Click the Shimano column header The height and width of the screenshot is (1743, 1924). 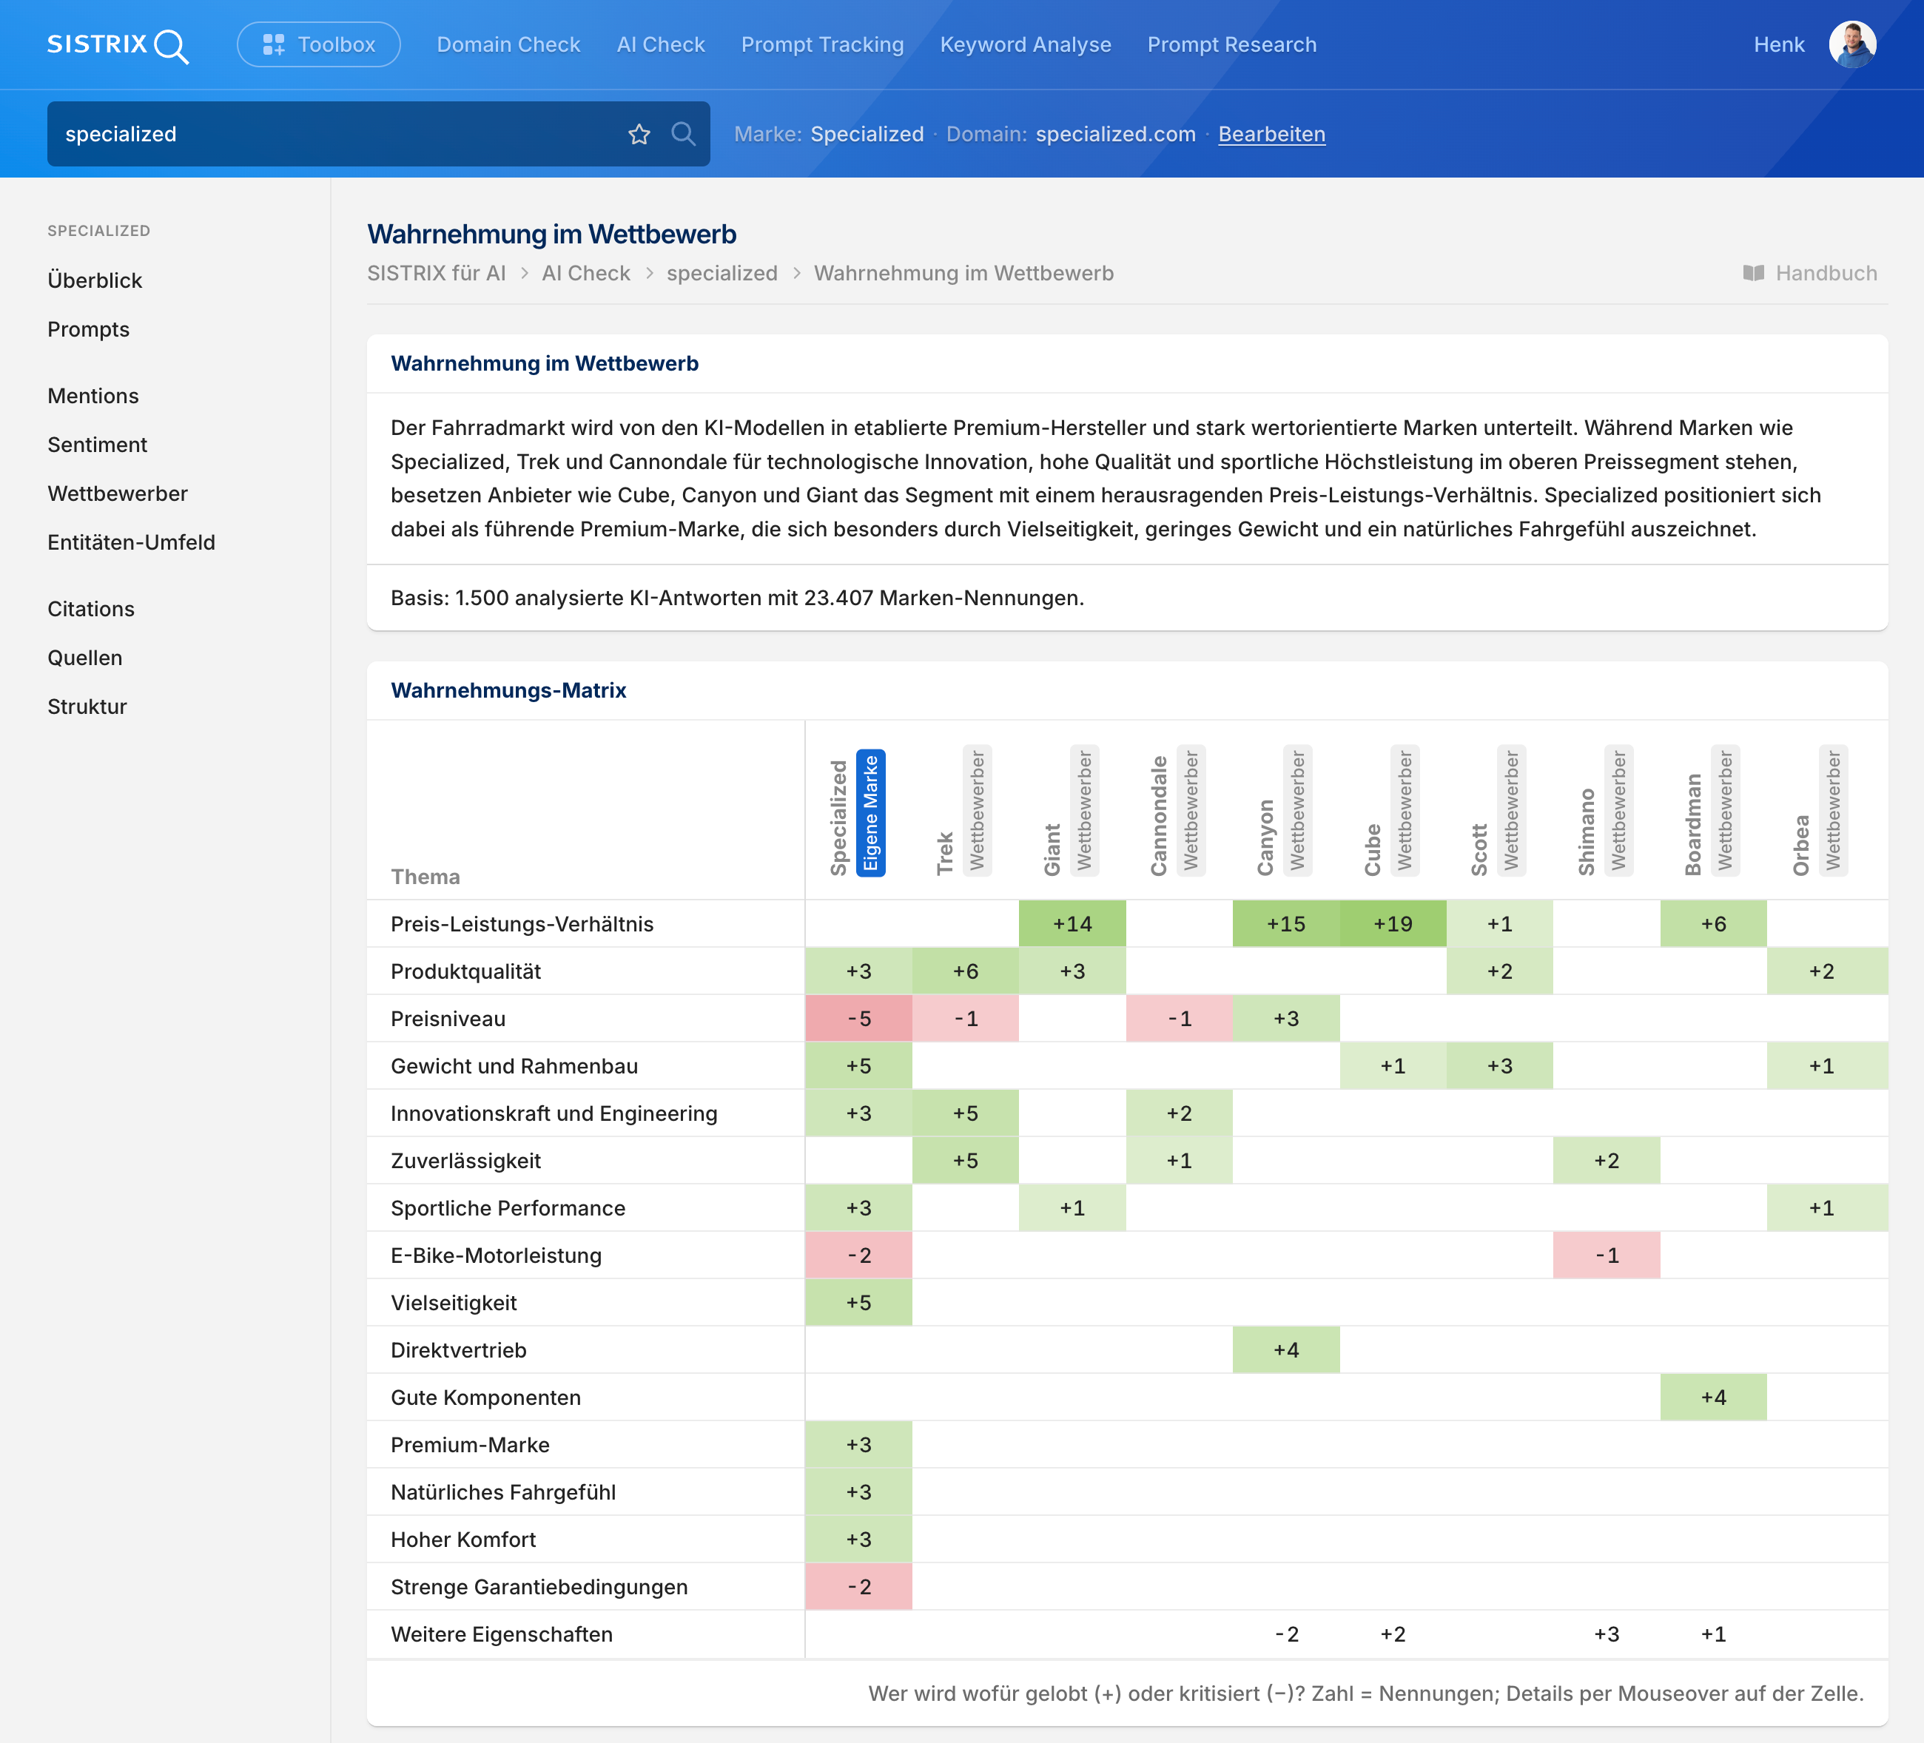[x=1586, y=831]
